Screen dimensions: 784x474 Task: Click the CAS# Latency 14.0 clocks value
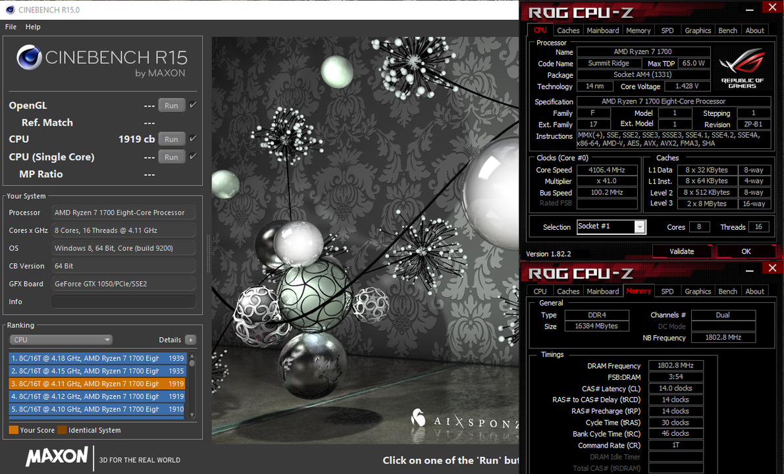point(675,388)
